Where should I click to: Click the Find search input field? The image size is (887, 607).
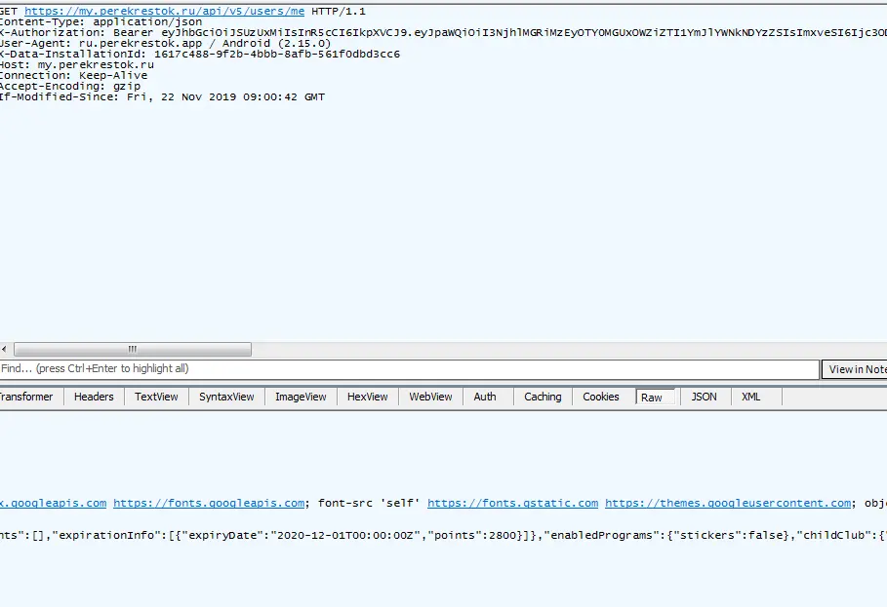point(410,368)
